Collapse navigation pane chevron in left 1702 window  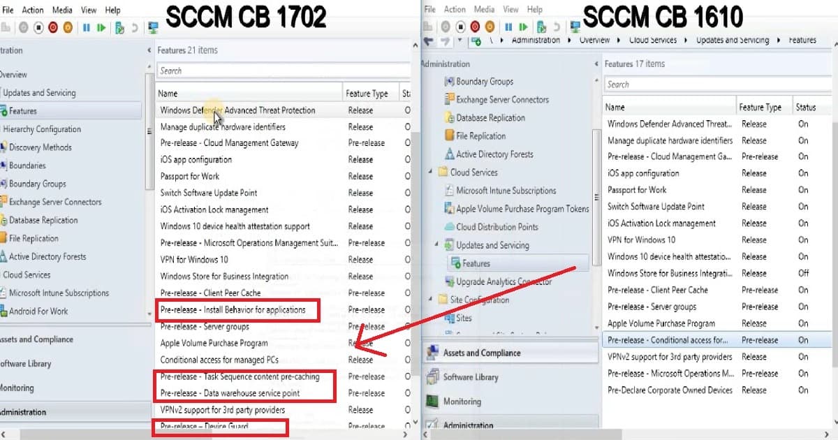[x=149, y=50]
